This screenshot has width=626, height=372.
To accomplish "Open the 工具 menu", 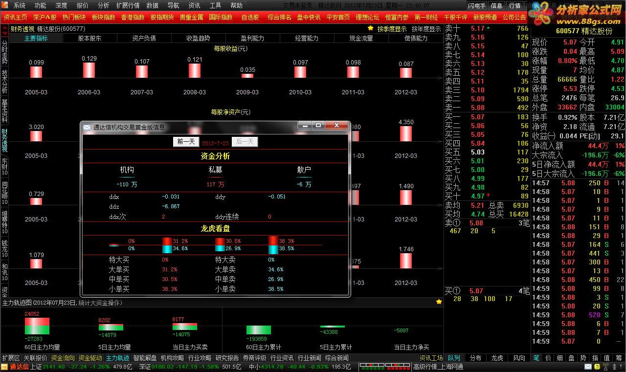I will [x=215, y=6].
